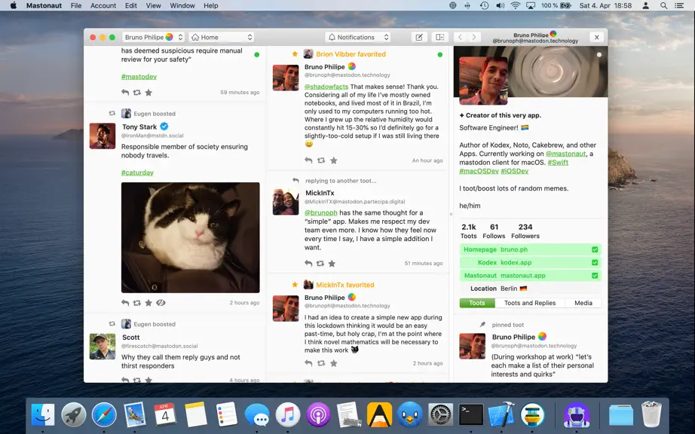Open the Window menu
The image size is (695, 434).
(182, 6)
